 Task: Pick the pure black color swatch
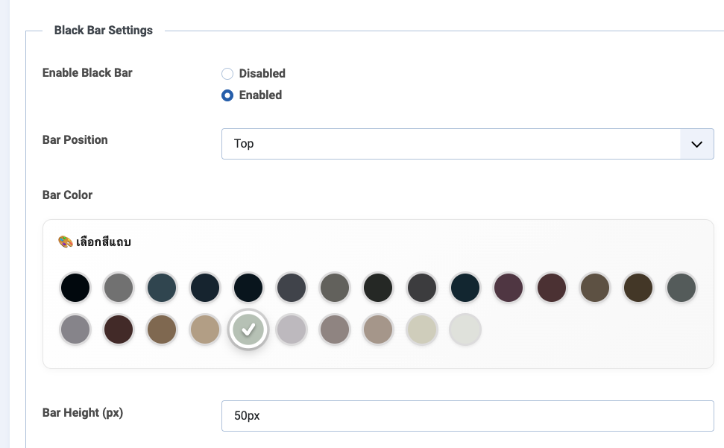coord(75,287)
